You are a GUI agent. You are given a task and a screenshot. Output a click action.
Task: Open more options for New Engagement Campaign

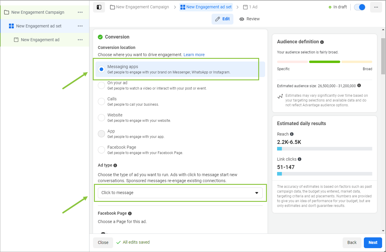[80, 12]
